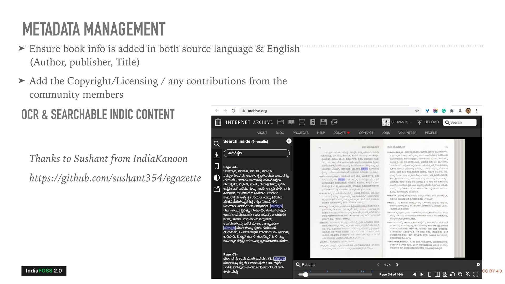Zoom out of the book page

click(460, 274)
